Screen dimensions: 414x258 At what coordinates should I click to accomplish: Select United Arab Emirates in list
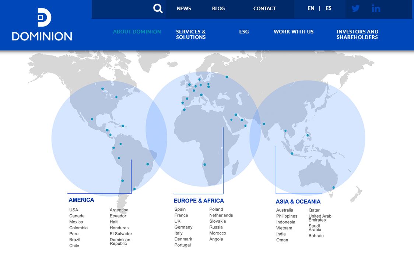[320, 218]
